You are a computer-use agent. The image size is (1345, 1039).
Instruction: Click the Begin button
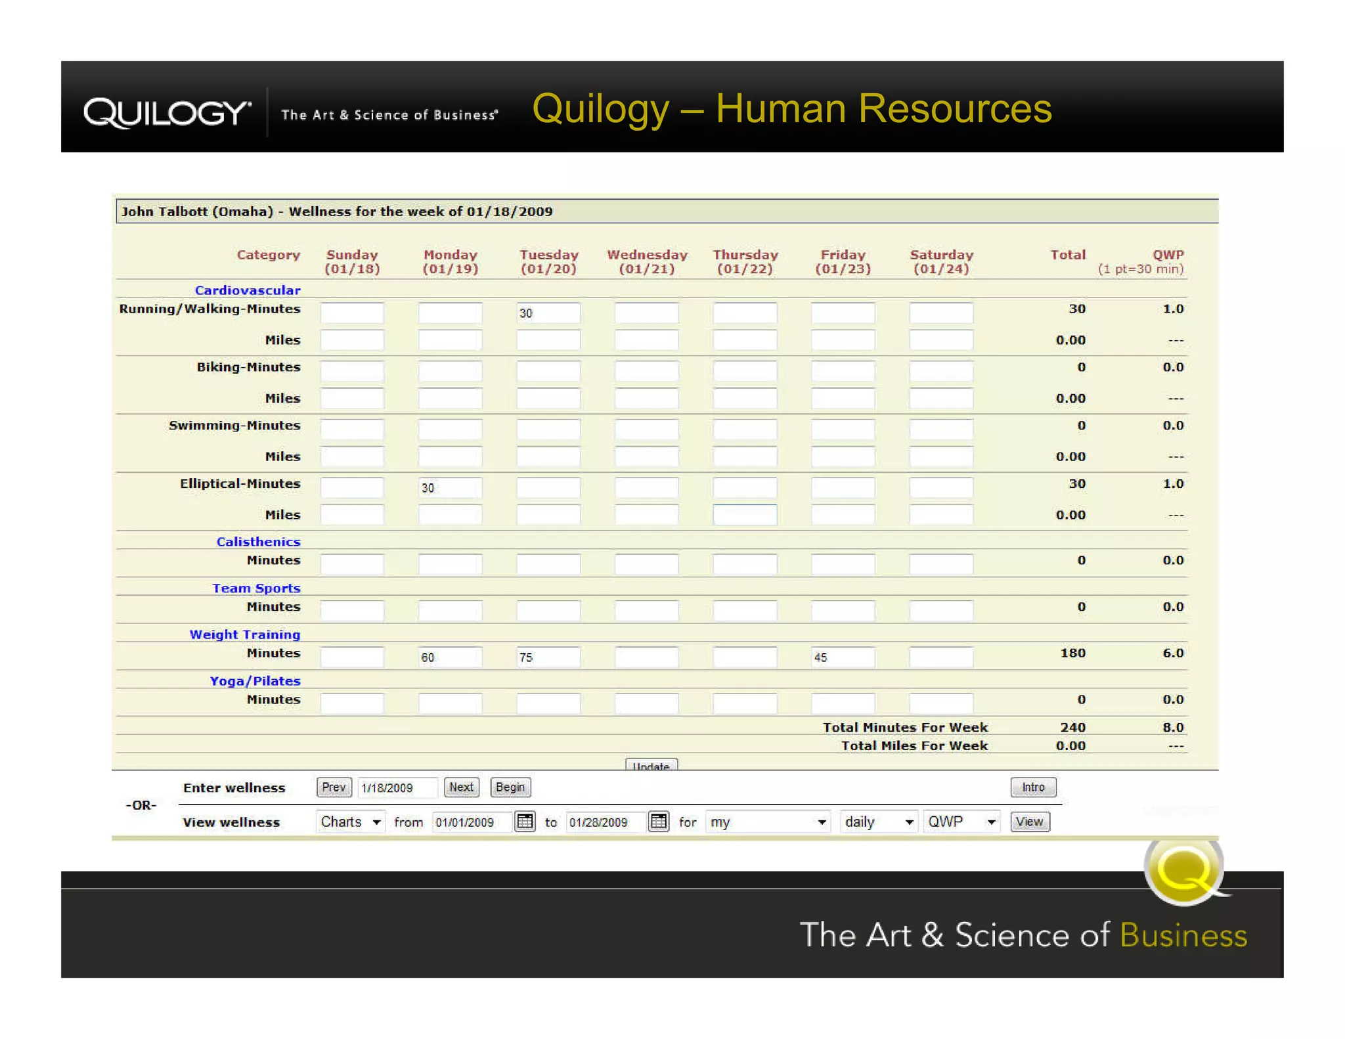[x=510, y=787]
